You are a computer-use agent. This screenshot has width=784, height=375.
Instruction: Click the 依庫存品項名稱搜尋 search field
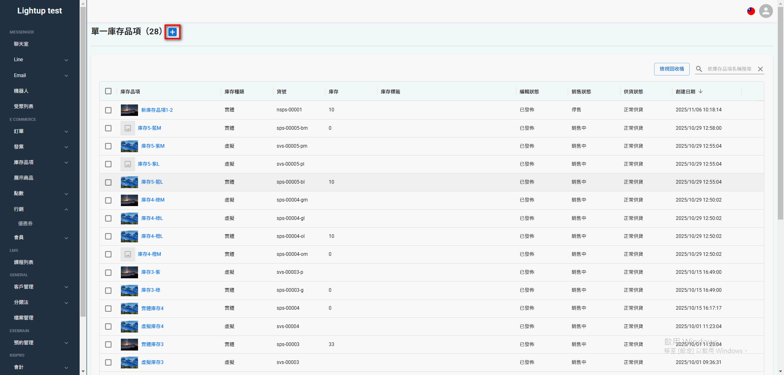tap(730, 69)
